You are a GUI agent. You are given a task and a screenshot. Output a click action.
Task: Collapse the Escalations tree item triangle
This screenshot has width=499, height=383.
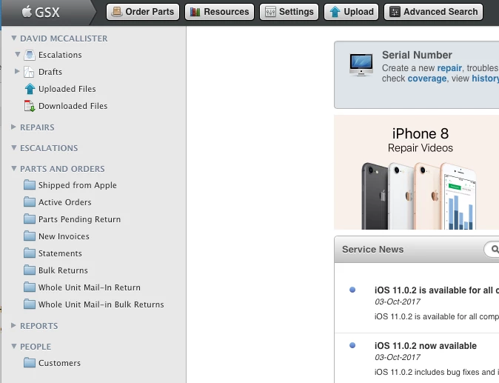click(18, 54)
